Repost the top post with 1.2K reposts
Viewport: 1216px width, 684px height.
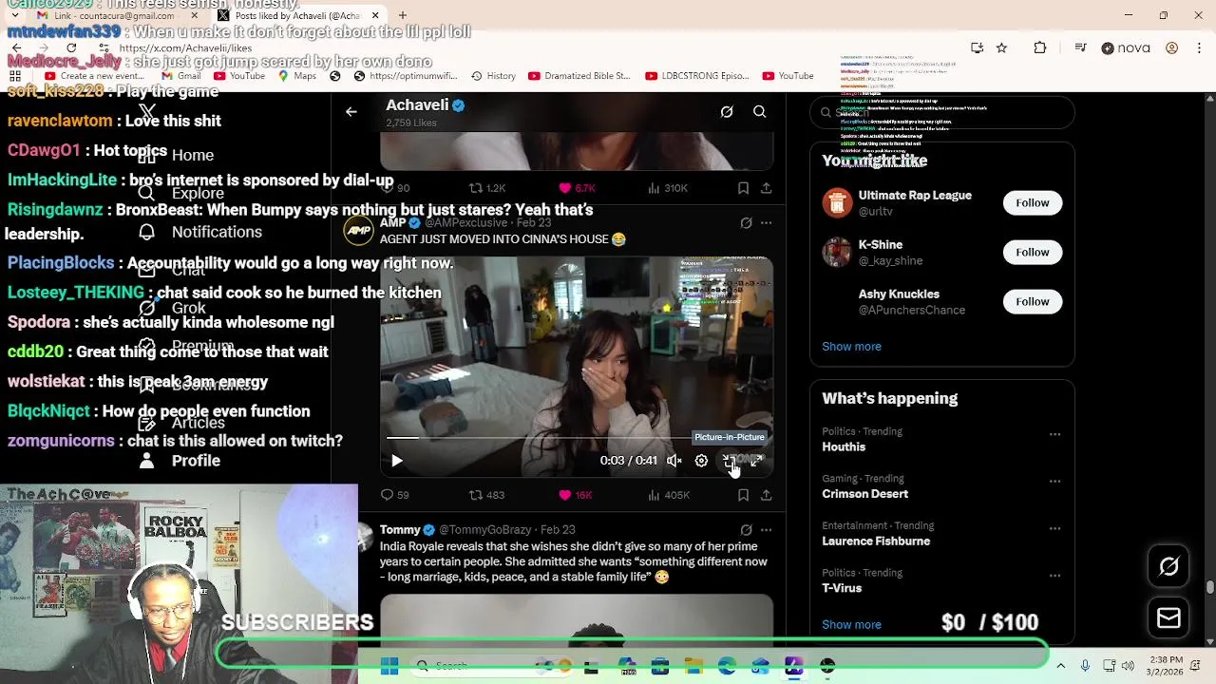[x=487, y=188]
